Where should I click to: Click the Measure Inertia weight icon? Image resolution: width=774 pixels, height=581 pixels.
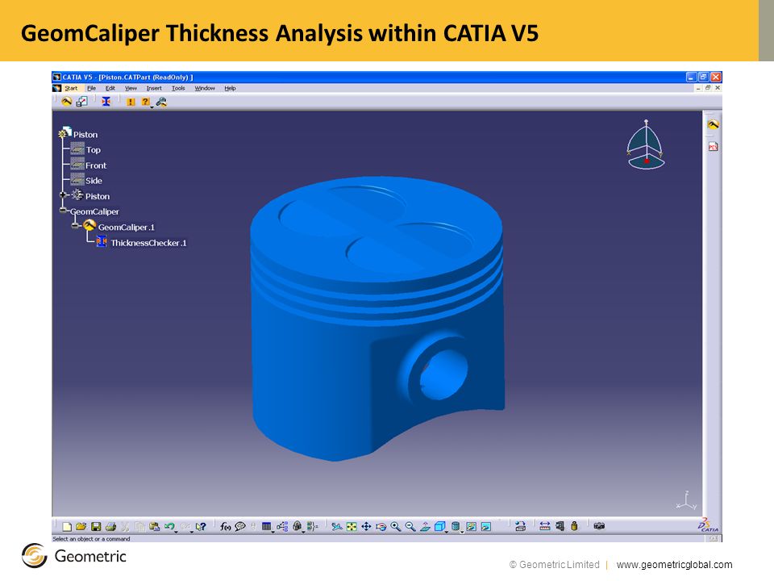[x=574, y=527]
